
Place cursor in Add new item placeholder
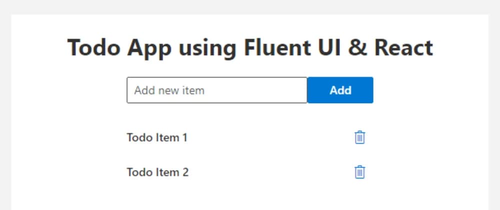coord(169,90)
